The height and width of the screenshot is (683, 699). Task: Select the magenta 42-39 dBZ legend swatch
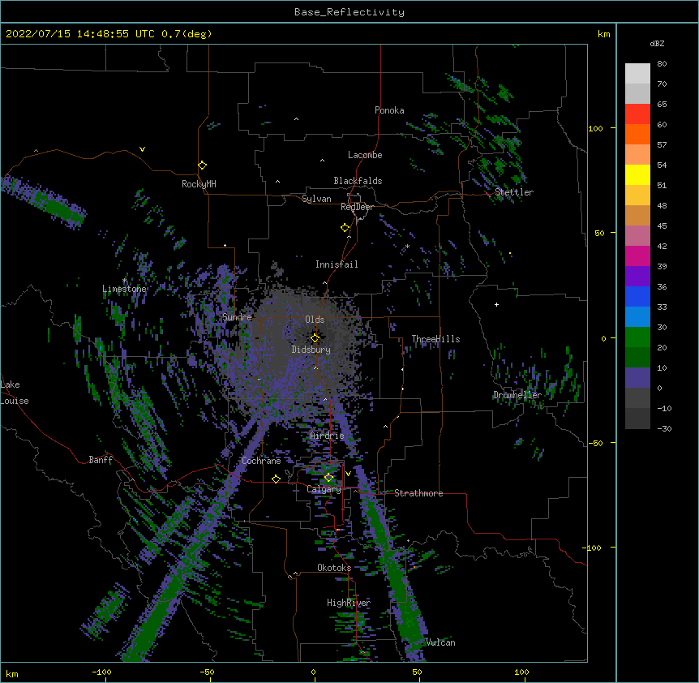pos(637,256)
